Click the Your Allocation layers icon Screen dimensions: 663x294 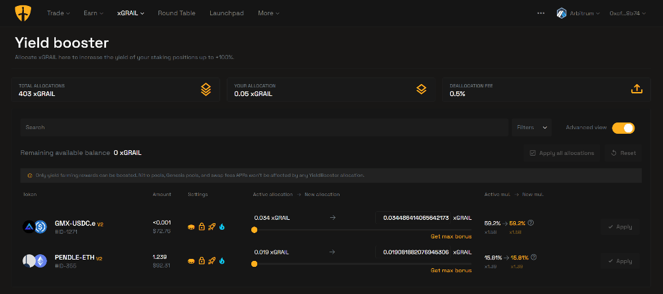click(421, 89)
